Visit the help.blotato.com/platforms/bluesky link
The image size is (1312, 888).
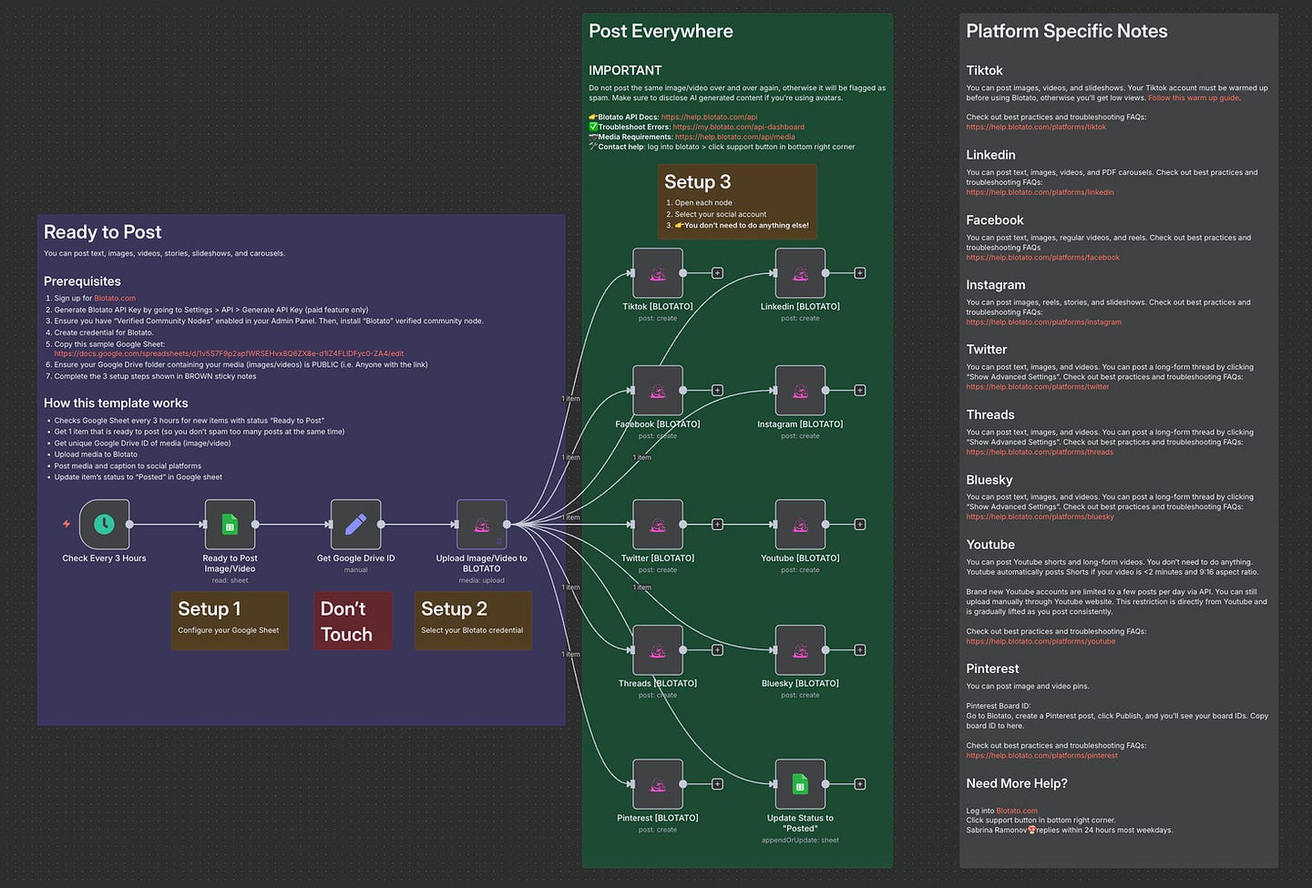click(1040, 516)
